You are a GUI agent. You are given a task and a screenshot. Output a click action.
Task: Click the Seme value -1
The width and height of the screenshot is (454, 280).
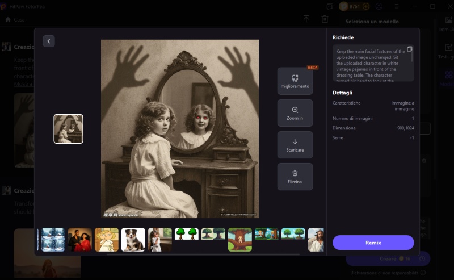412,137
